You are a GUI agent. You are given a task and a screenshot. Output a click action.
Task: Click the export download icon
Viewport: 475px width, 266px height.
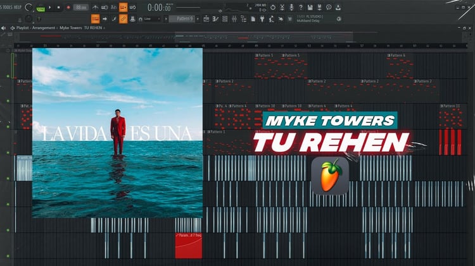(338, 7)
